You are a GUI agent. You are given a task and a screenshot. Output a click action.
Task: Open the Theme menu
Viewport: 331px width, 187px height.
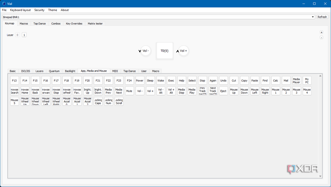(53, 10)
